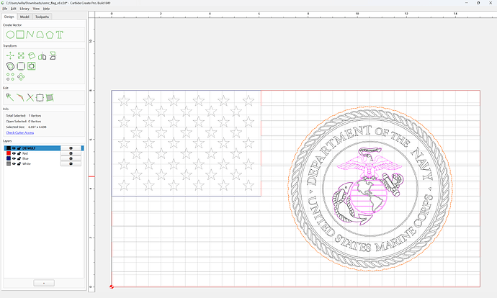Click red color swatch of Red layer

[x=9, y=153]
